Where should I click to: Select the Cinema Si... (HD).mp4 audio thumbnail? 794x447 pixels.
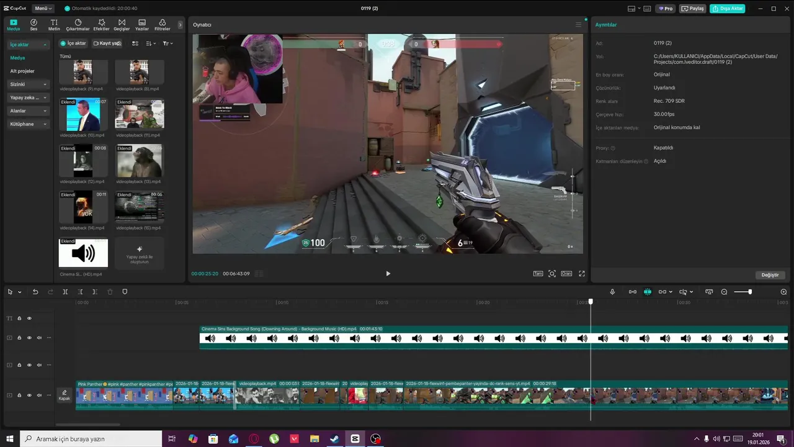point(83,253)
